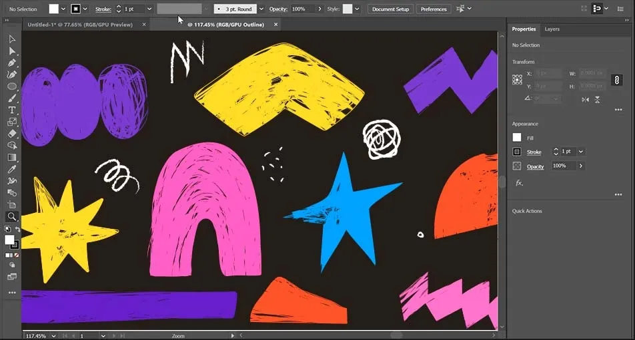Click the Document Setup button
The height and width of the screenshot is (340, 635).
click(x=390, y=9)
